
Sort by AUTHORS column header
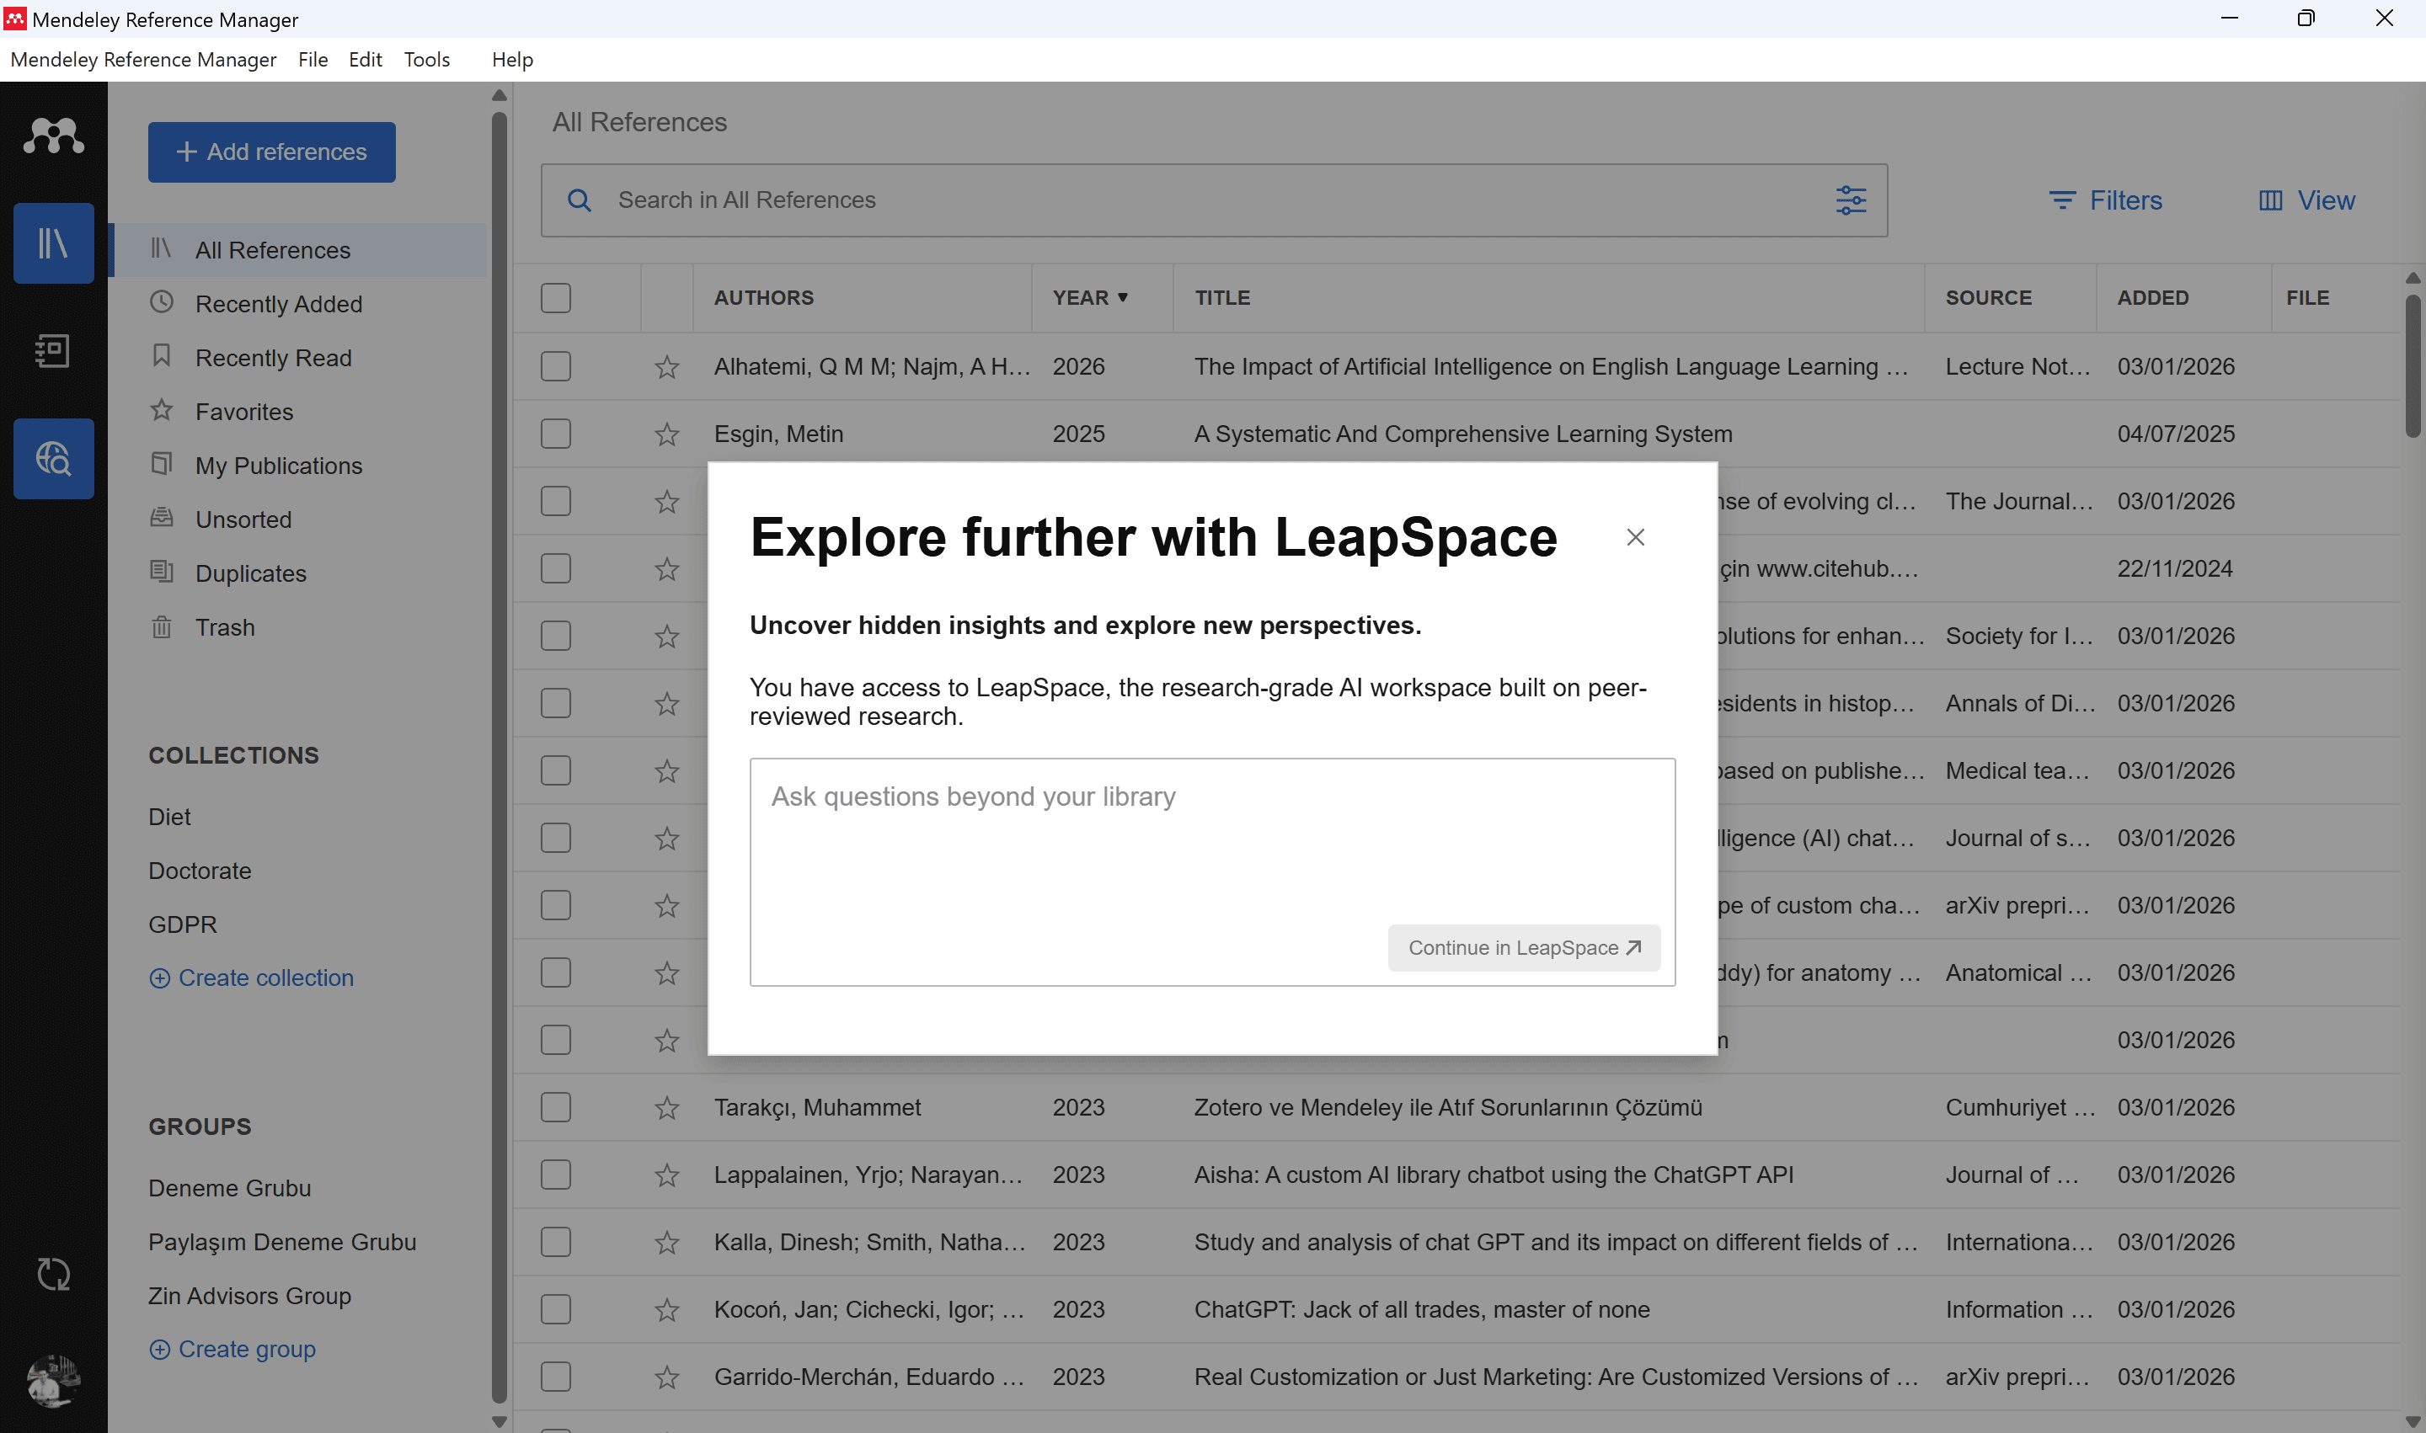coord(763,297)
